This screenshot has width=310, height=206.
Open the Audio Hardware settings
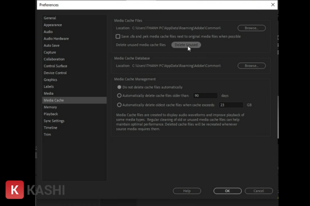pos(56,39)
